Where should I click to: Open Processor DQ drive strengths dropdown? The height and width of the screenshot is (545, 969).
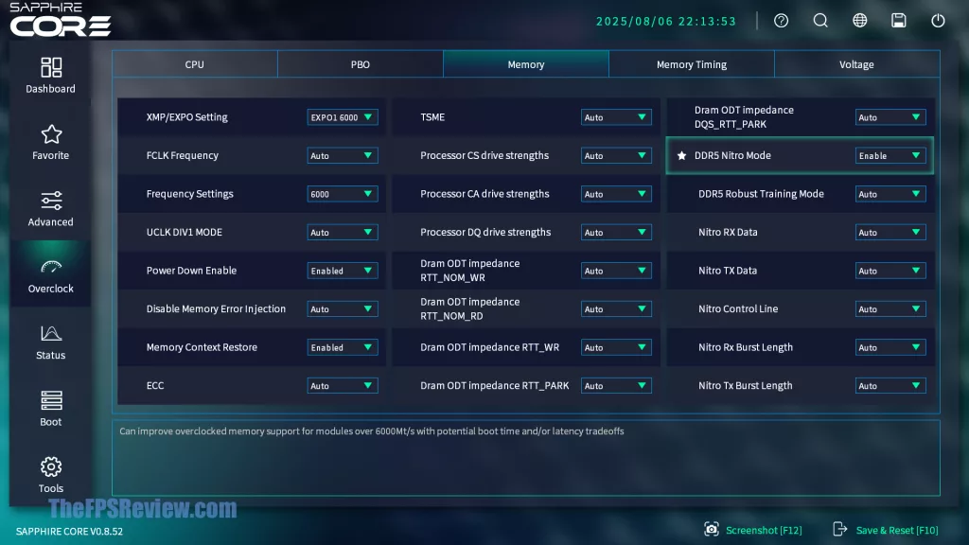(x=616, y=233)
